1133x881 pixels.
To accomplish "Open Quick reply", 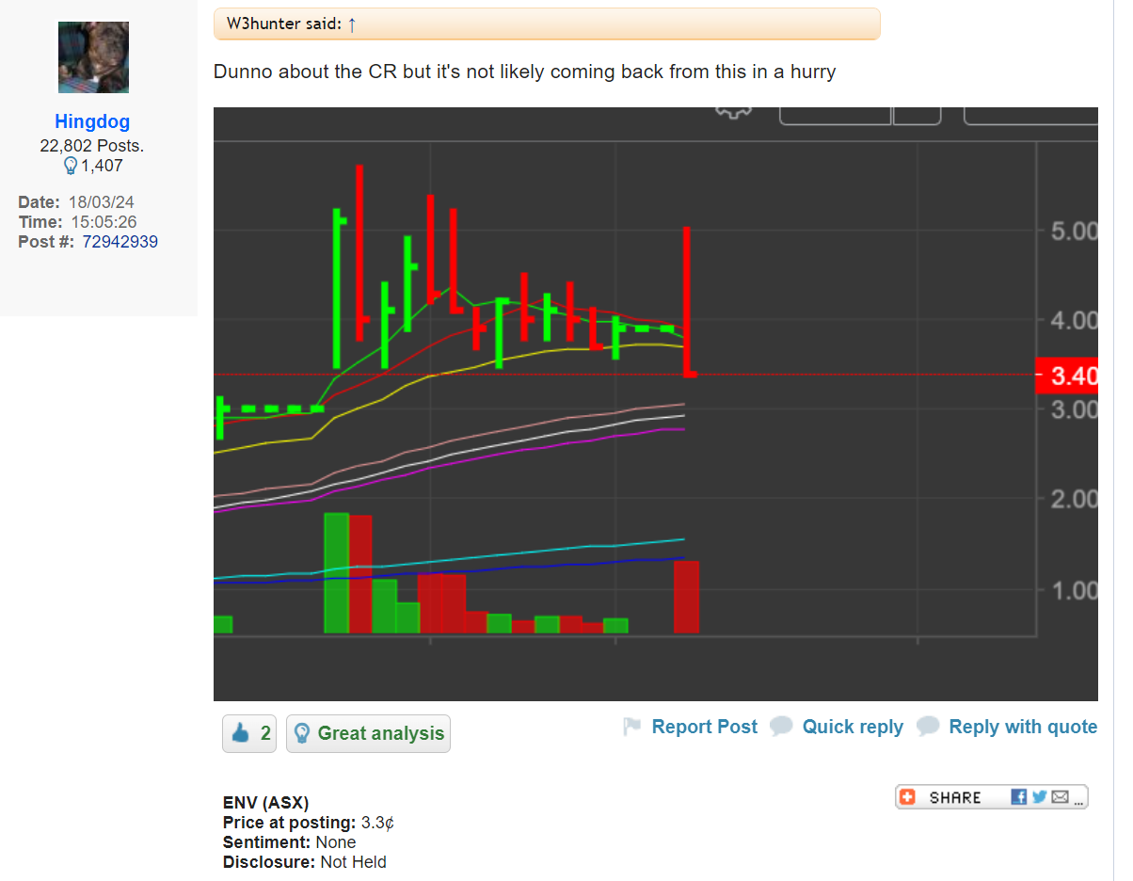I will coord(853,727).
